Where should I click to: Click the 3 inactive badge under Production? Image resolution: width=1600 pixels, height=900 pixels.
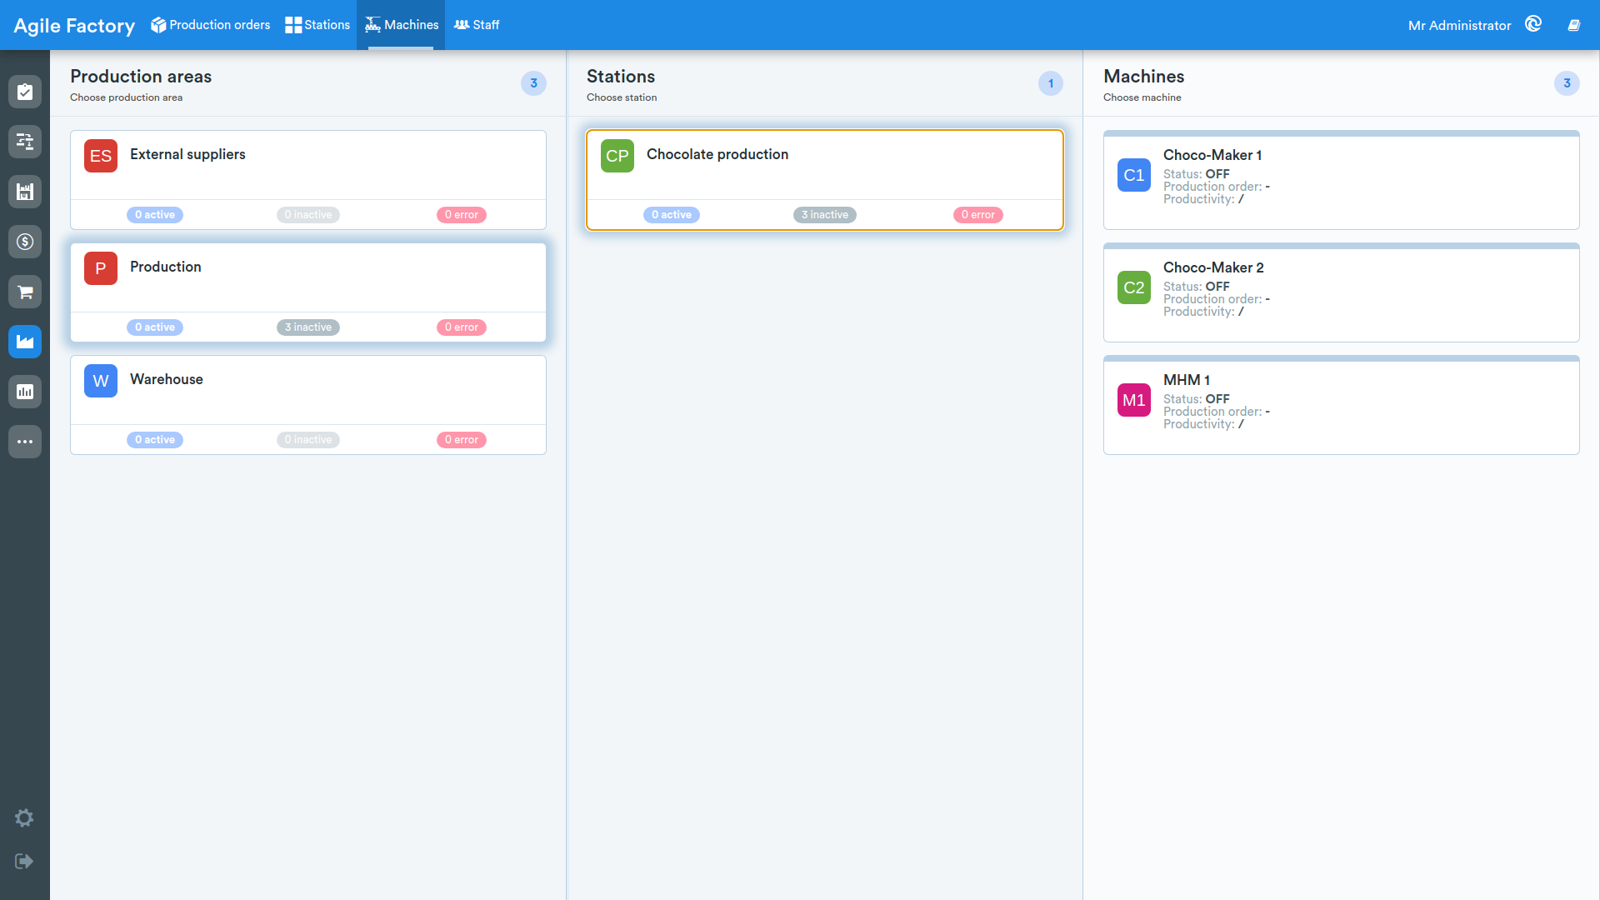308,327
